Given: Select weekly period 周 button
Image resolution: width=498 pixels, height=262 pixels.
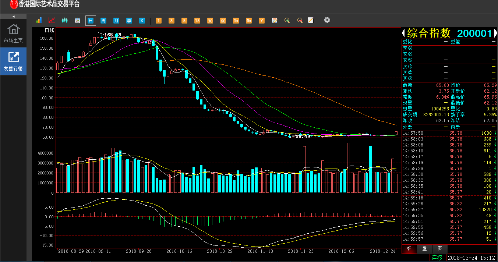Looking at the screenshot, I should click(103, 21).
